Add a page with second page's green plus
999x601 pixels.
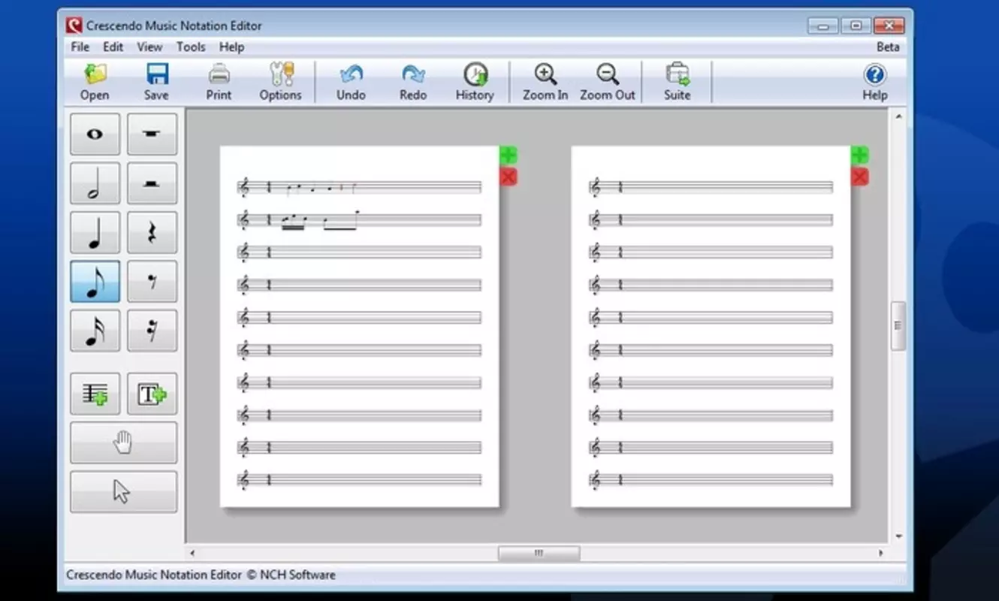coord(860,156)
